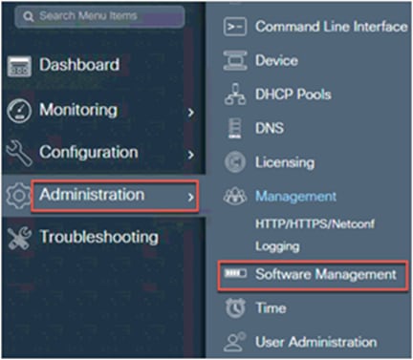Click the Time alarm clock icon
The image size is (413, 360).
pyautogui.click(x=235, y=307)
